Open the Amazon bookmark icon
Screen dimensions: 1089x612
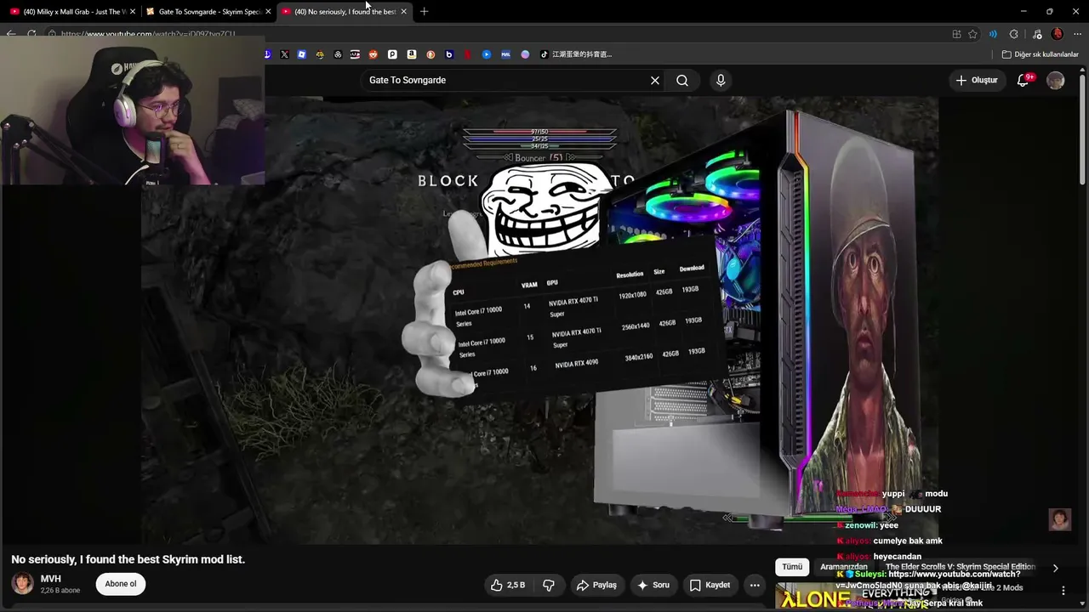click(412, 54)
